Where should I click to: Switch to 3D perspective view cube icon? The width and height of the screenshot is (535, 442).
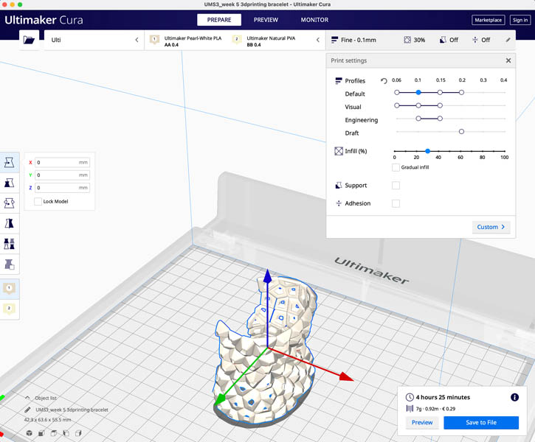[30, 433]
